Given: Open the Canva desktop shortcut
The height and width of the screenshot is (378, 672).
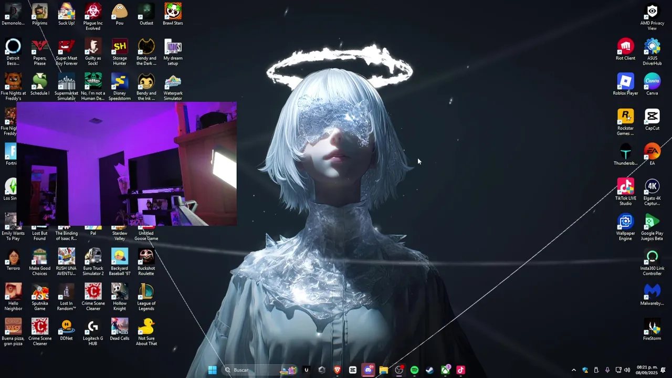Looking at the screenshot, I should click(x=652, y=85).
